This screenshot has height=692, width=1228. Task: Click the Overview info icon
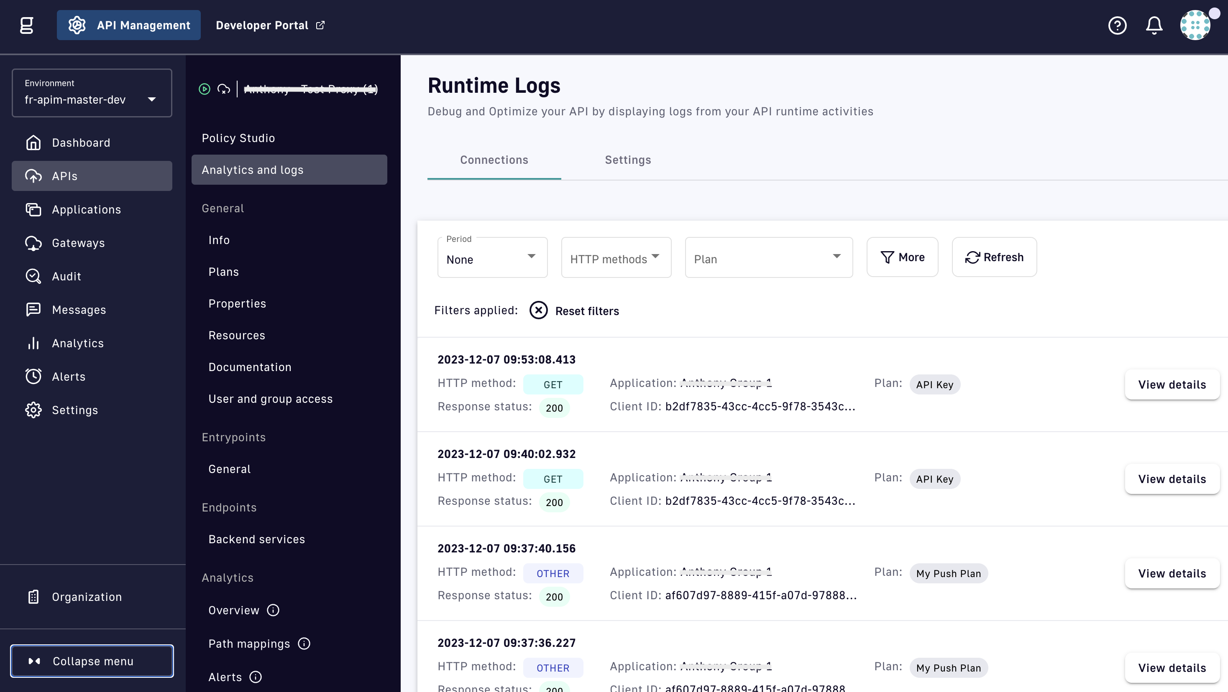[x=273, y=610]
